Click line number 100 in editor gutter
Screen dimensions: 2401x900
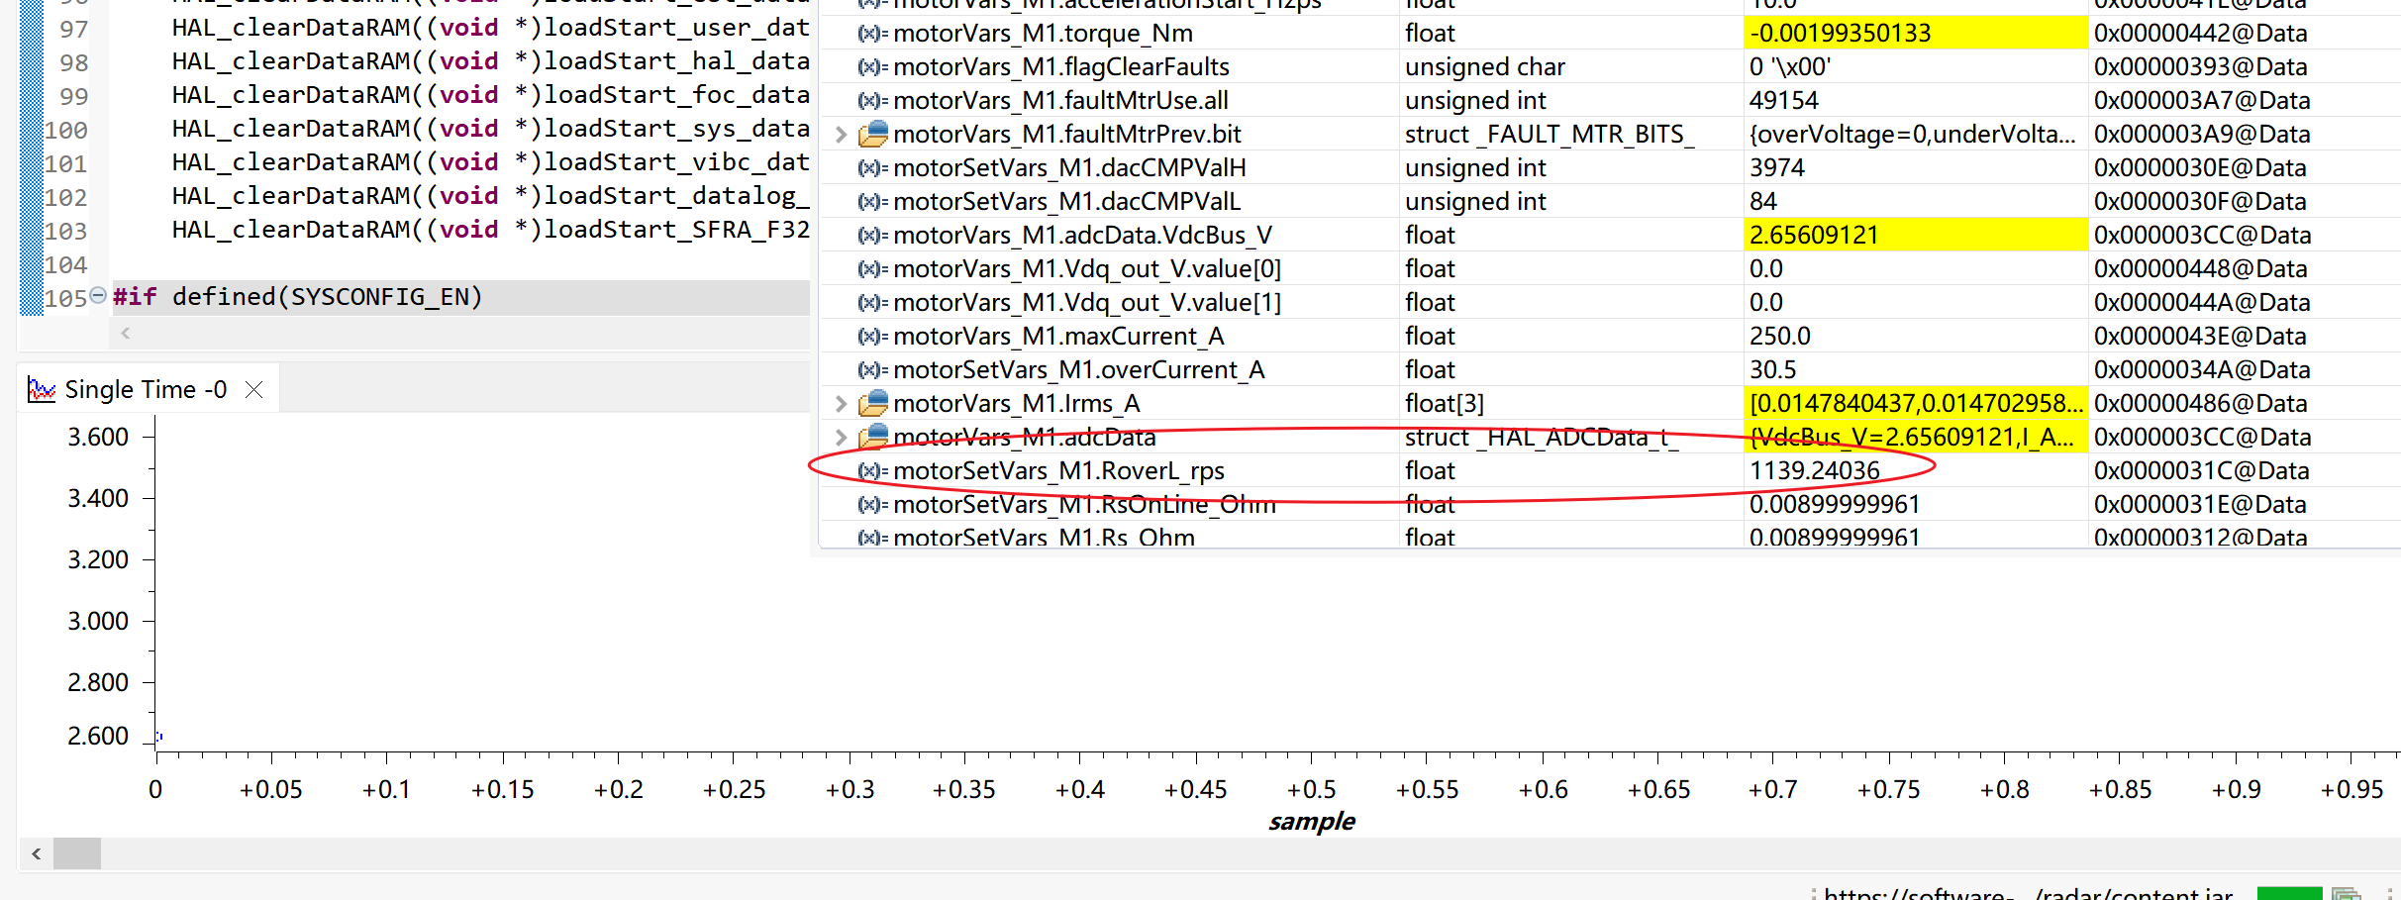[x=66, y=131]
